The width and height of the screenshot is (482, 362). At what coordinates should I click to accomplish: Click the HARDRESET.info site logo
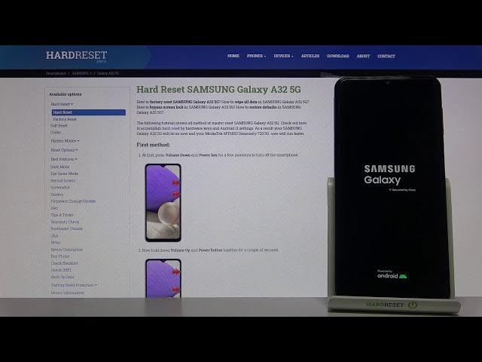76,57
